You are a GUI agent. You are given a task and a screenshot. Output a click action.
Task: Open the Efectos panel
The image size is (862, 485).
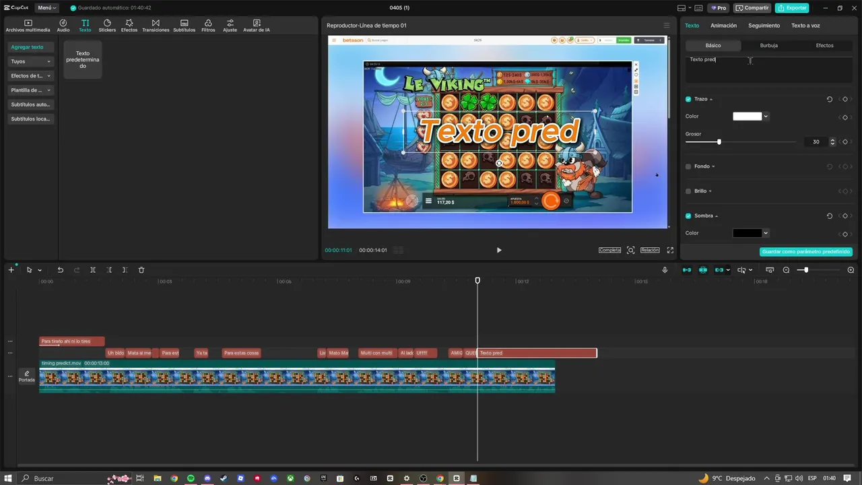pos(129,26)
